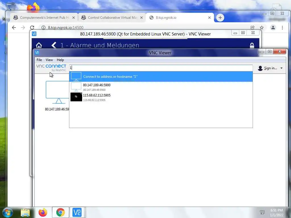Click the remote session window's VNC icon

[x=34, y=34]
